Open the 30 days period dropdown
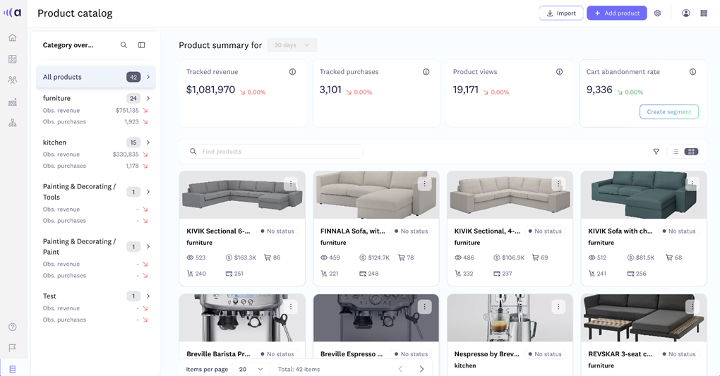This screenshot has height=376, width=720. coord(292,45)
